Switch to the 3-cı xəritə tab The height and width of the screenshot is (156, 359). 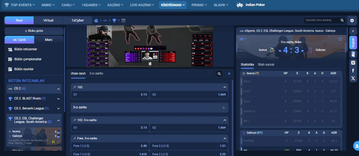pyautogui.click(x=96, y=73)
